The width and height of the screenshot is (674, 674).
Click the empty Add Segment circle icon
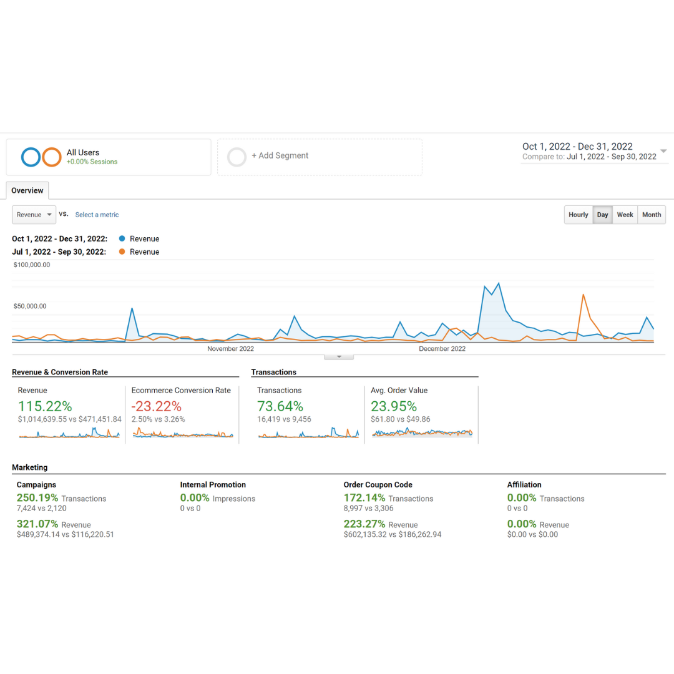pos(237,157)
